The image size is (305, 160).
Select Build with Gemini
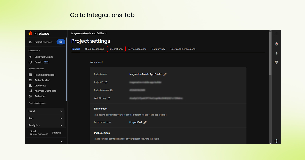(43, 57)
